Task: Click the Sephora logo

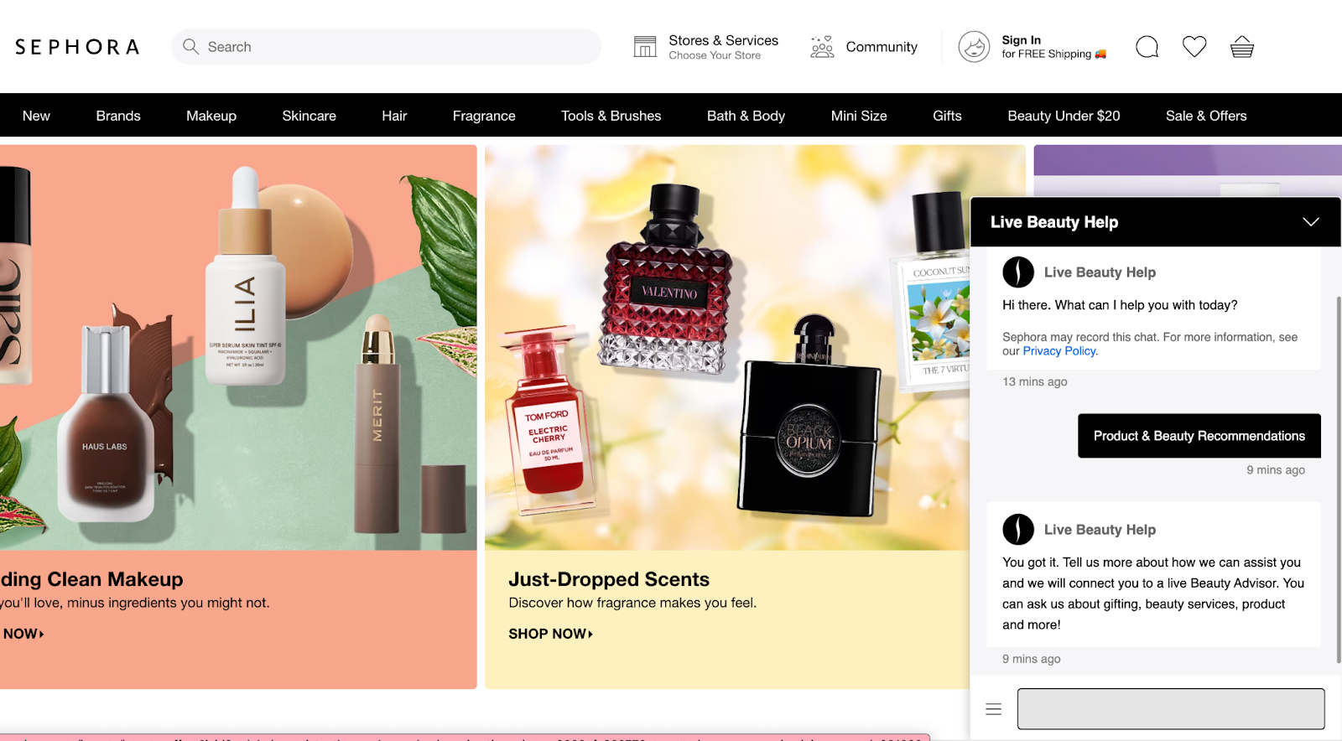Action: pos(77,47)
